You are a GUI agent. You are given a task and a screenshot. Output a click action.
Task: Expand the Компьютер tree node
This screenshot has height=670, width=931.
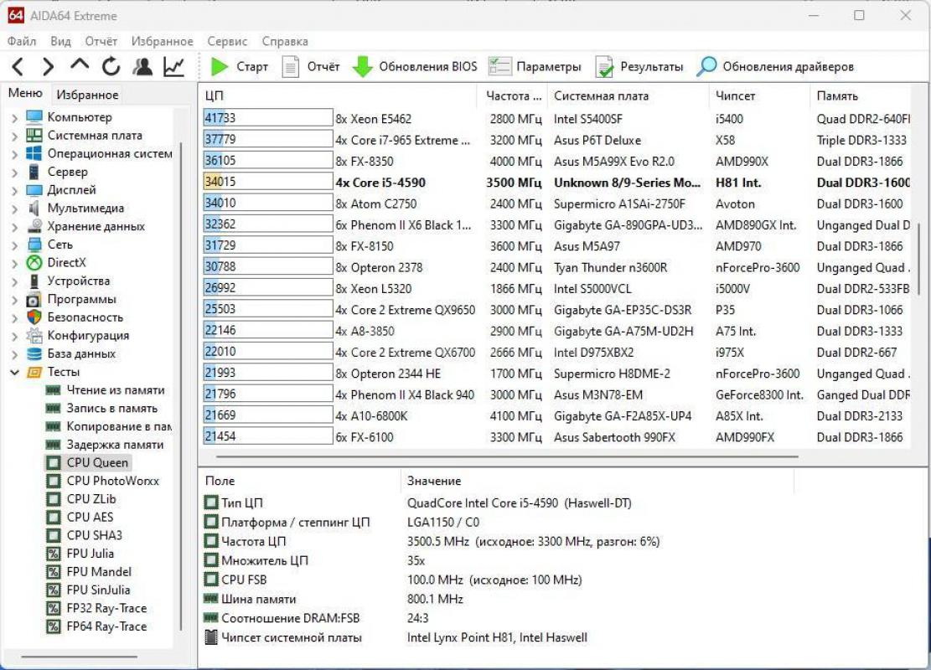click(x=14, y=118)
